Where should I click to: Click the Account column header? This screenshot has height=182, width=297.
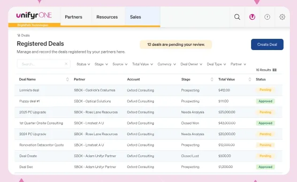(x=133, y=79)
